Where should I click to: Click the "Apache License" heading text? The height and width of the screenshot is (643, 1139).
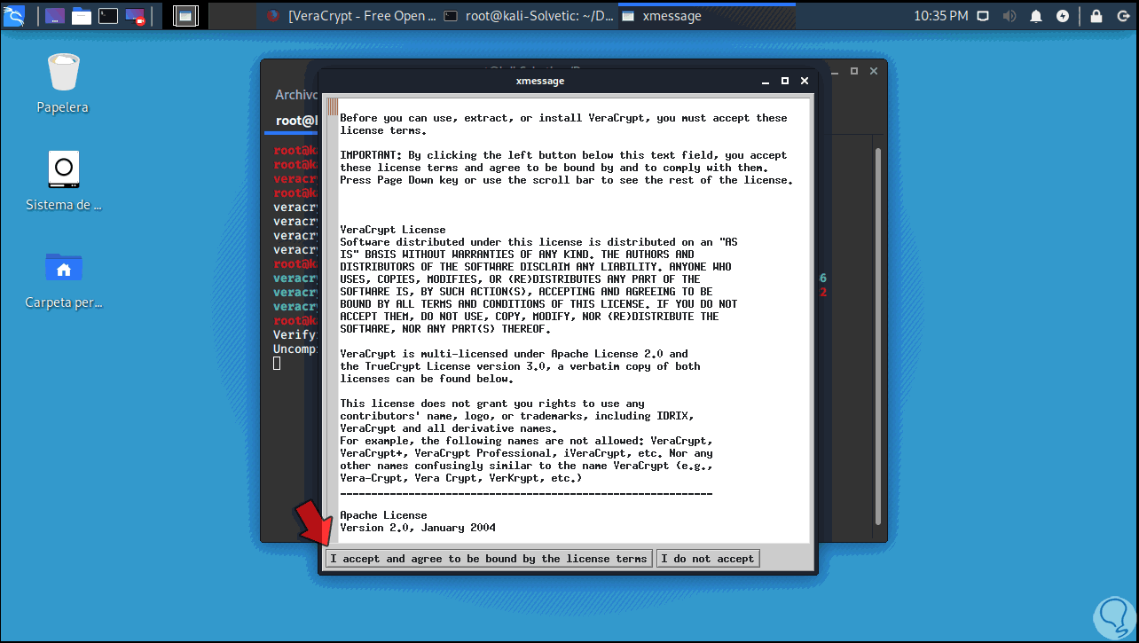pyautogui.click(x=383, y=515)
